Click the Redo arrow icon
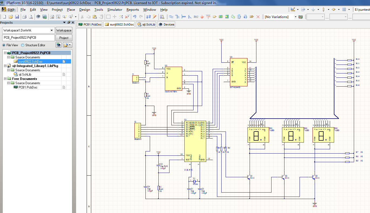Viewport: 370px width, 213px height. [x=141, y=17]
